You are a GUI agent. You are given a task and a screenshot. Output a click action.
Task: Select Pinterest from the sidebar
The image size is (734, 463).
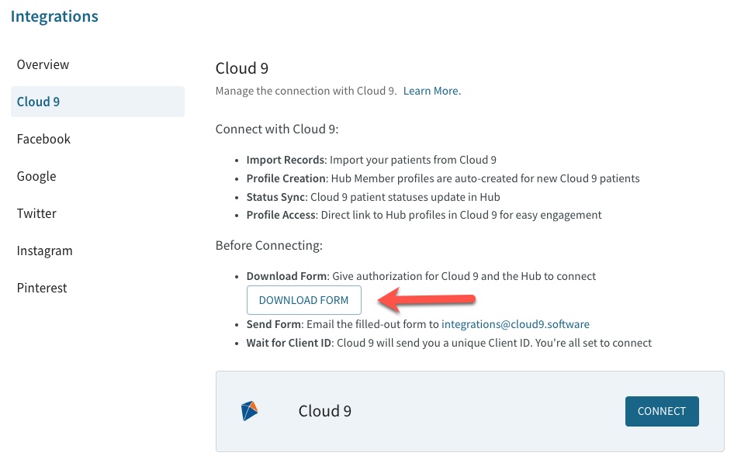42,288
